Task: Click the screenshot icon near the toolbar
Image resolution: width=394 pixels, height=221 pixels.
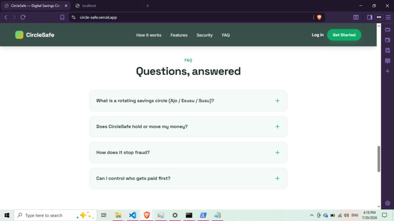Action: [x=356, y=17]
